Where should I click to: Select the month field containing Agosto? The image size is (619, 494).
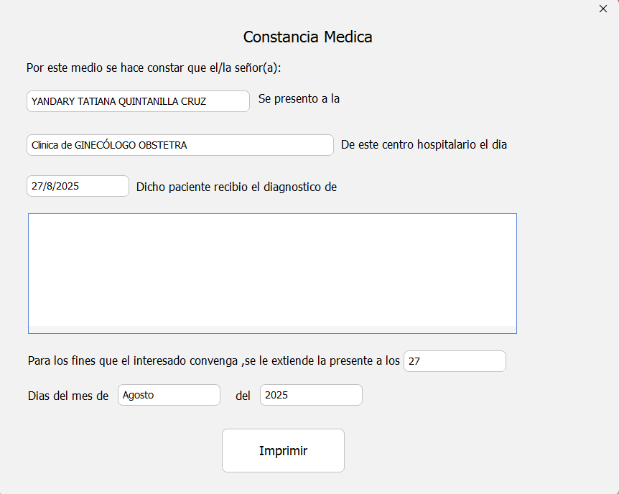pos(169,395)
